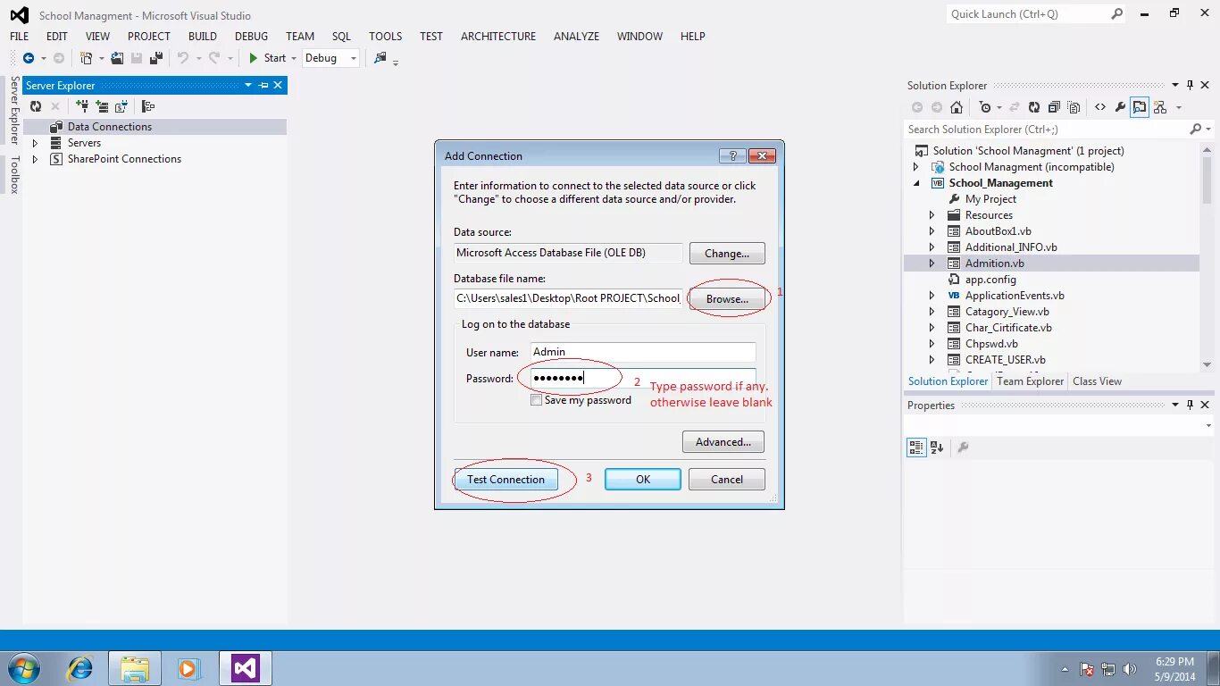
Task: Open the DEBUG menu
Action: pyautogui.click(x=251, y=37)
